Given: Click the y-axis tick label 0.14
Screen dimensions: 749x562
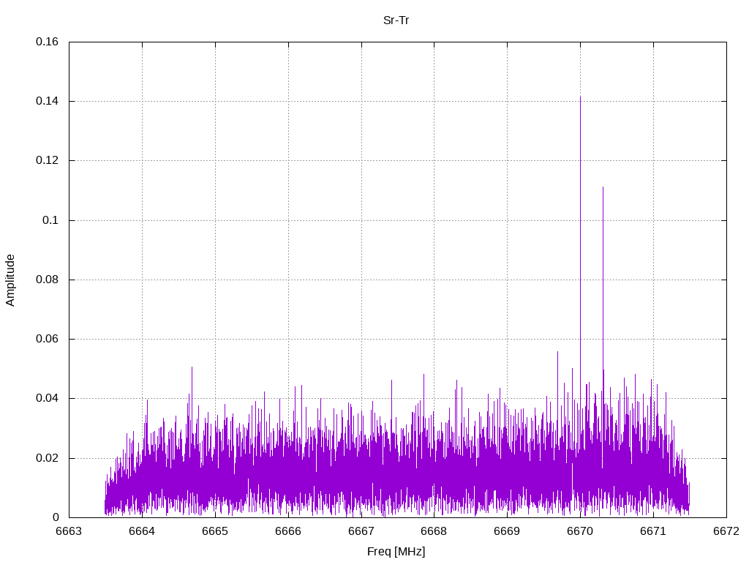Looking at the screenshot, I should point(47,101).
